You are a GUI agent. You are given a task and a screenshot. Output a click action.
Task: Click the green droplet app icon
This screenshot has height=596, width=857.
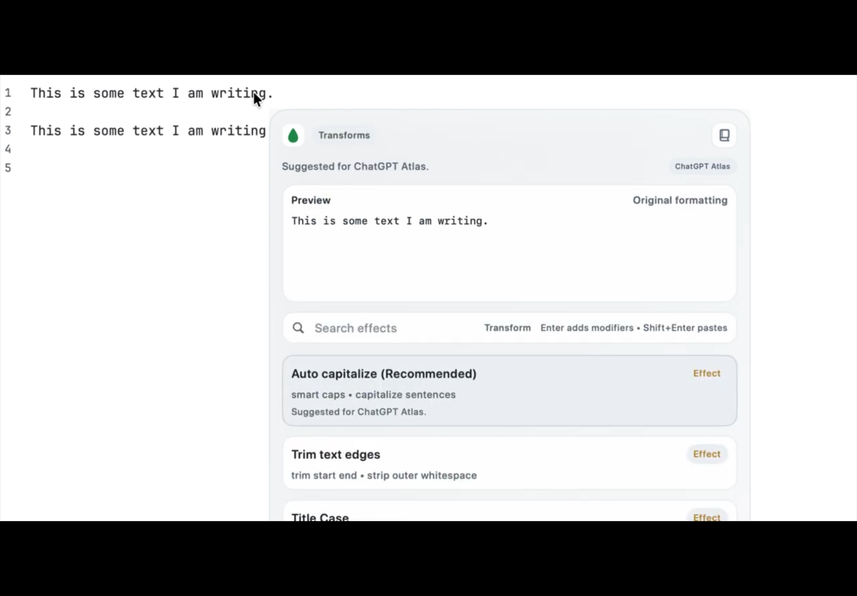coord(293,136)
